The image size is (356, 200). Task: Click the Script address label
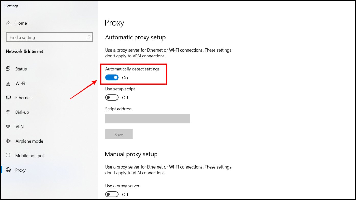pos(118,109)
